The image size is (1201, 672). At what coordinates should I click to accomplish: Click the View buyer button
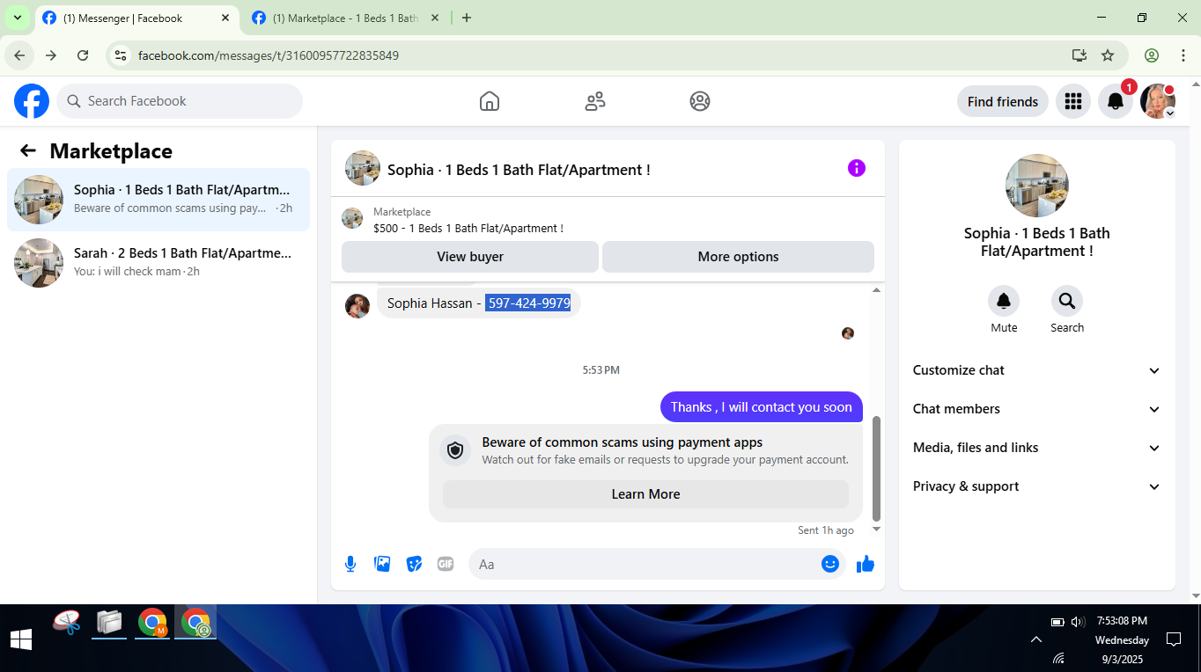tap(470, 257)
